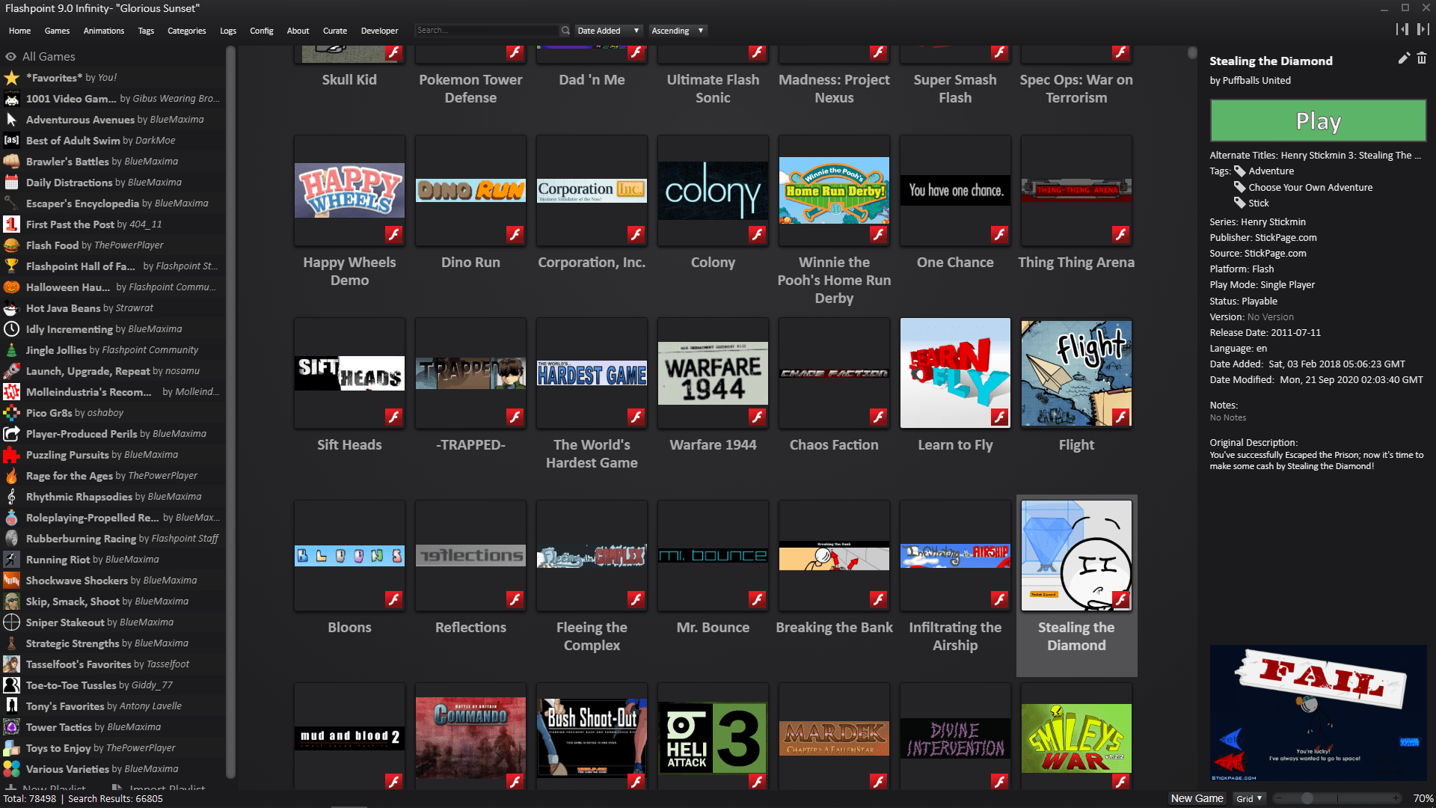The image size is (1436, 808).
Task: Expand the Ascending sort order dropdown
Action: 678,31
